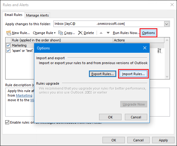This screenshot has height=146, width=177.
Task: Select the Marketing rule name
Action: click(19, 45)
